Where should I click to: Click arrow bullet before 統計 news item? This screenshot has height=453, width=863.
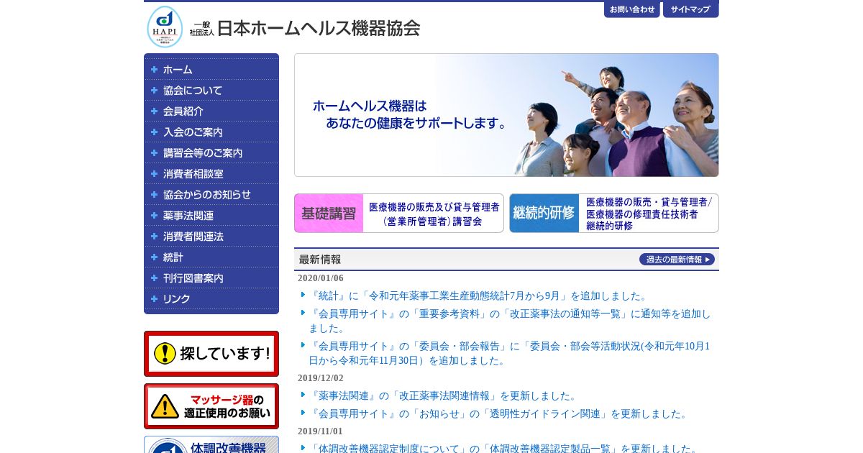303,295
